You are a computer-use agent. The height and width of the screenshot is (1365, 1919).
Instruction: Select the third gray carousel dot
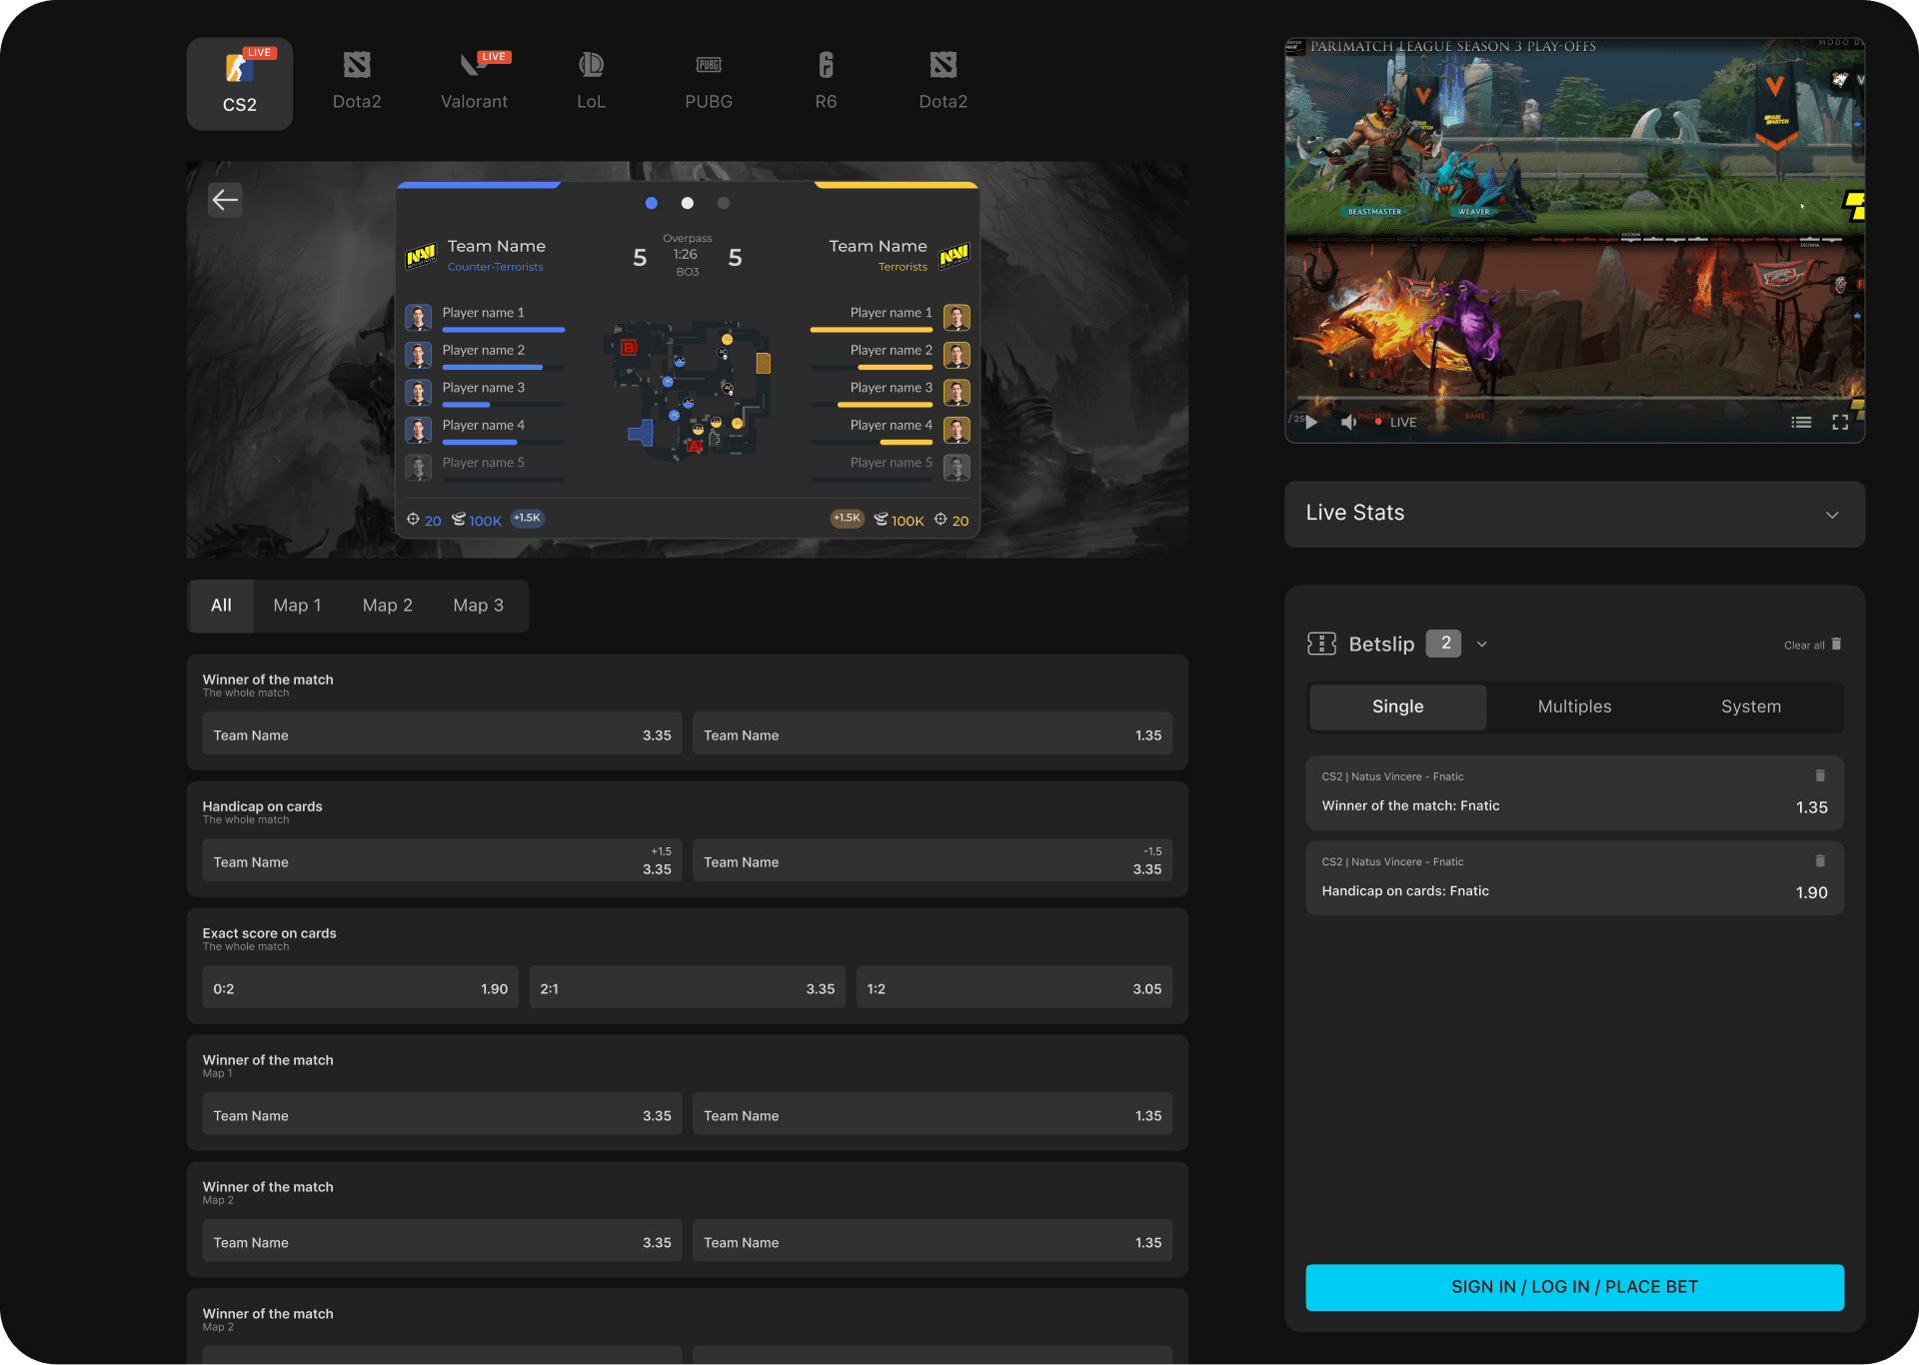click(724, 203)
